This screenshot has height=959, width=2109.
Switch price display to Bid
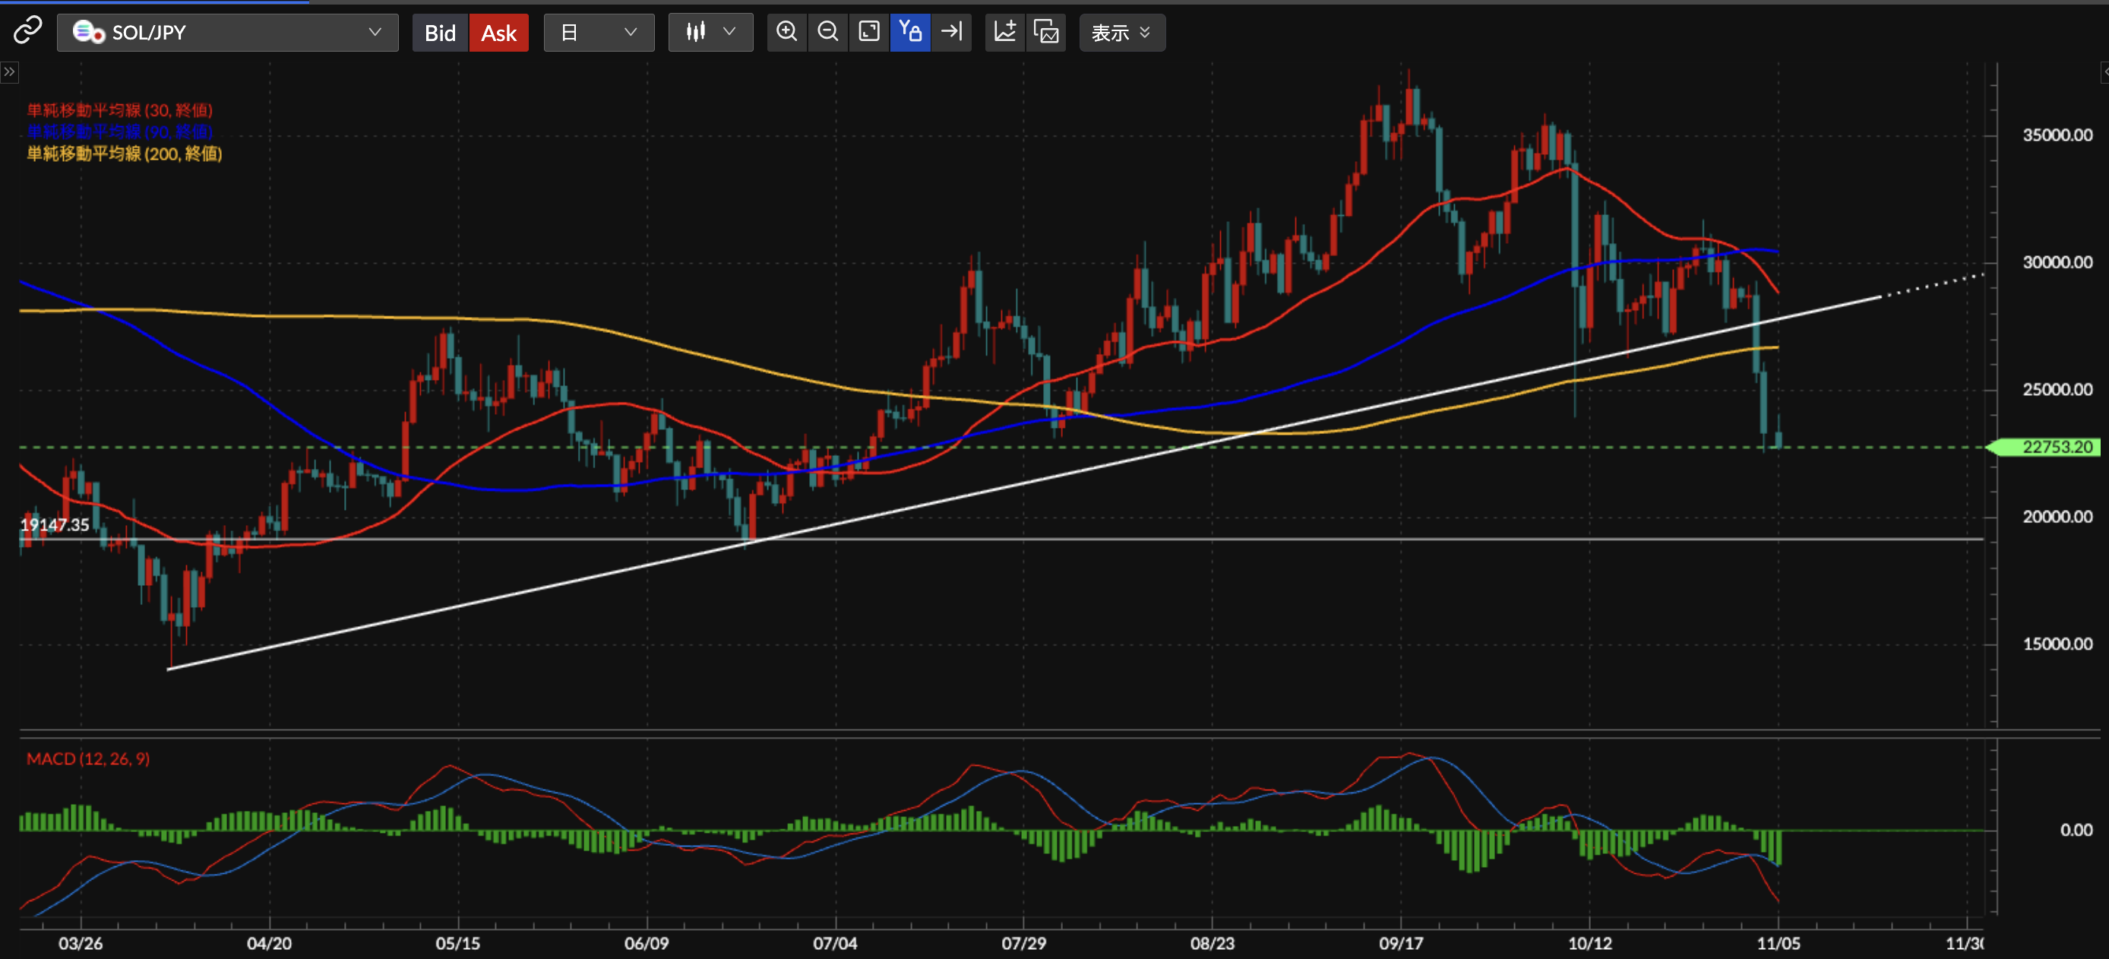coord(440,33)
